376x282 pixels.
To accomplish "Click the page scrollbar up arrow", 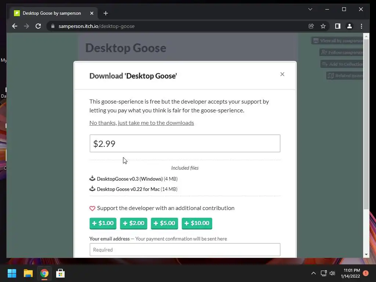I will click(366, 36).
